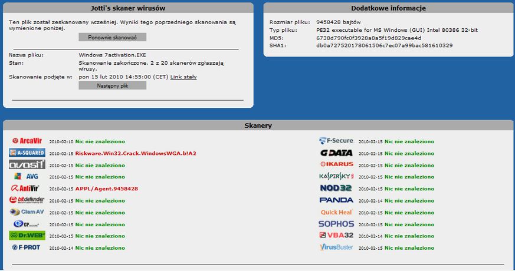Click the SHA1 hash value
The width and height of the screenshot is (515, 271).
(384, 45)
